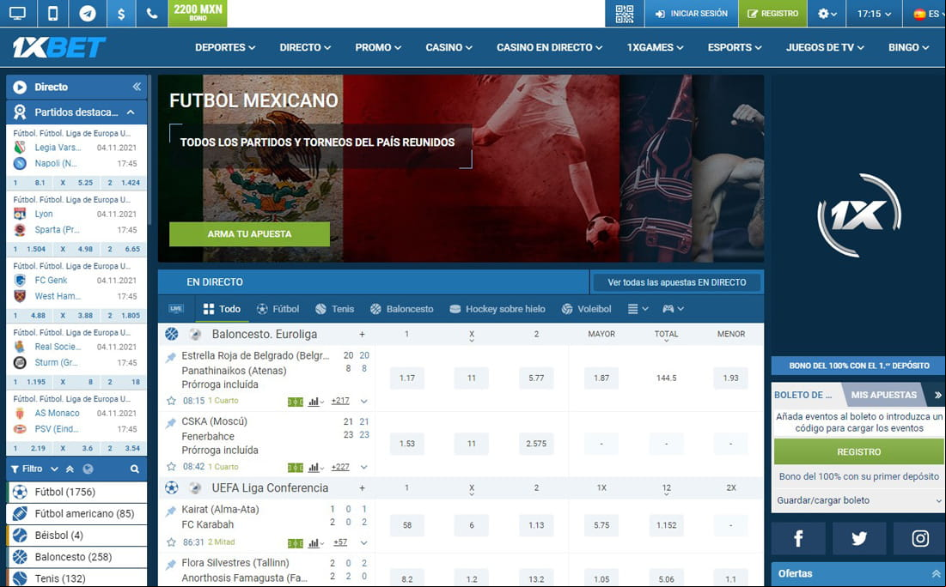The height and width of the screenshot is (587, 946).
Task: Expand markets arrow for Estrella Roja match
Action: tap(363, 402)
